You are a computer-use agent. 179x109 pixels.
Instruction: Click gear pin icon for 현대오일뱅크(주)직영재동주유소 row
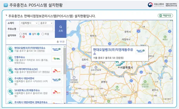point(10,49)
